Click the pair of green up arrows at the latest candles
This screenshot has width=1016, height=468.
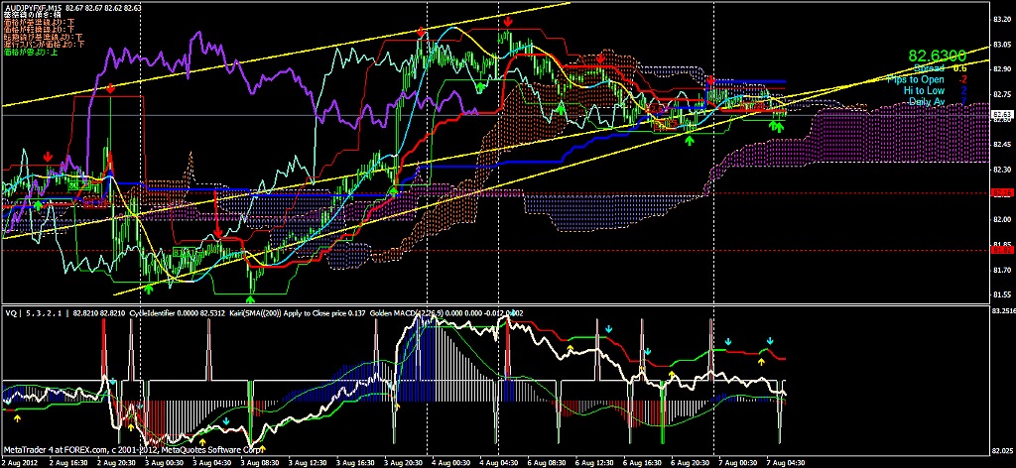[779, 127]
